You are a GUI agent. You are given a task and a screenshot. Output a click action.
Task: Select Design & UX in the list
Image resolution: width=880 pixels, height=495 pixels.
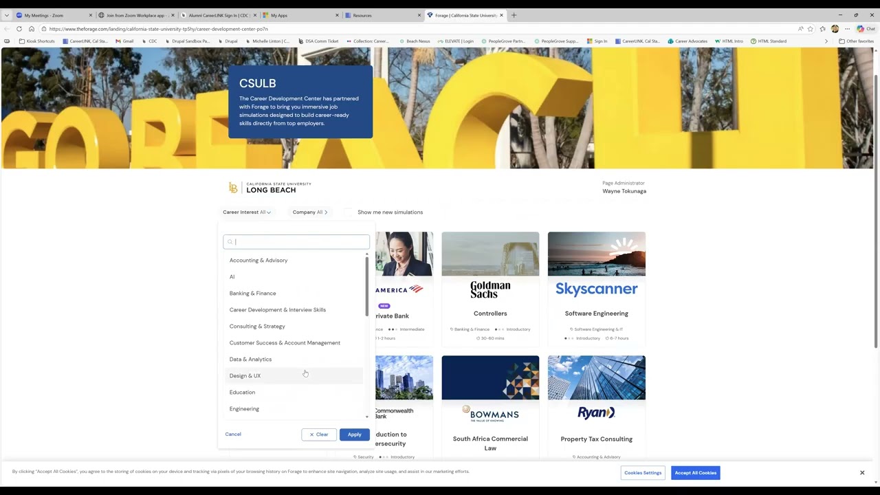[294, 376]
